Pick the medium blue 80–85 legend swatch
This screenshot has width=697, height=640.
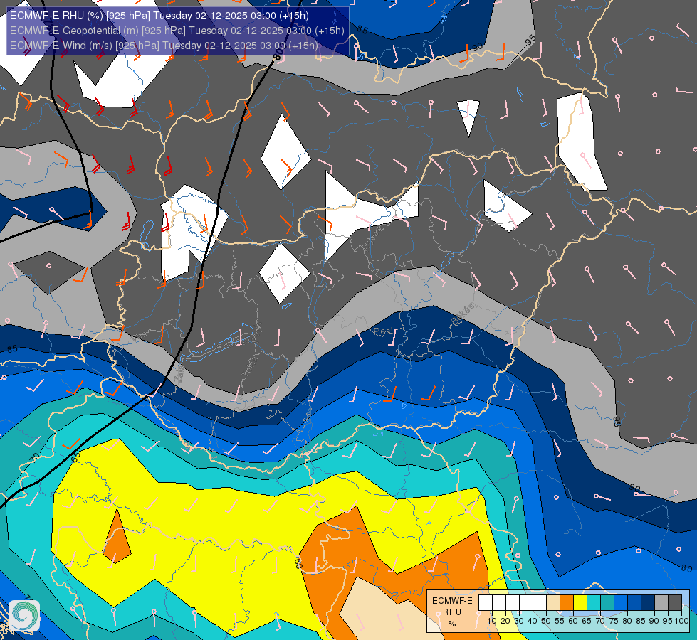click(634, 602)
